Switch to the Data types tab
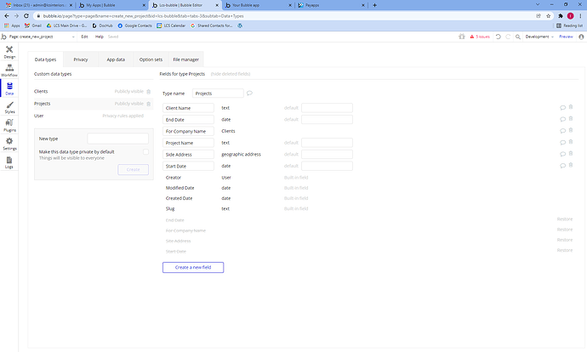587x352 pixels. click(x=46, y=60)
